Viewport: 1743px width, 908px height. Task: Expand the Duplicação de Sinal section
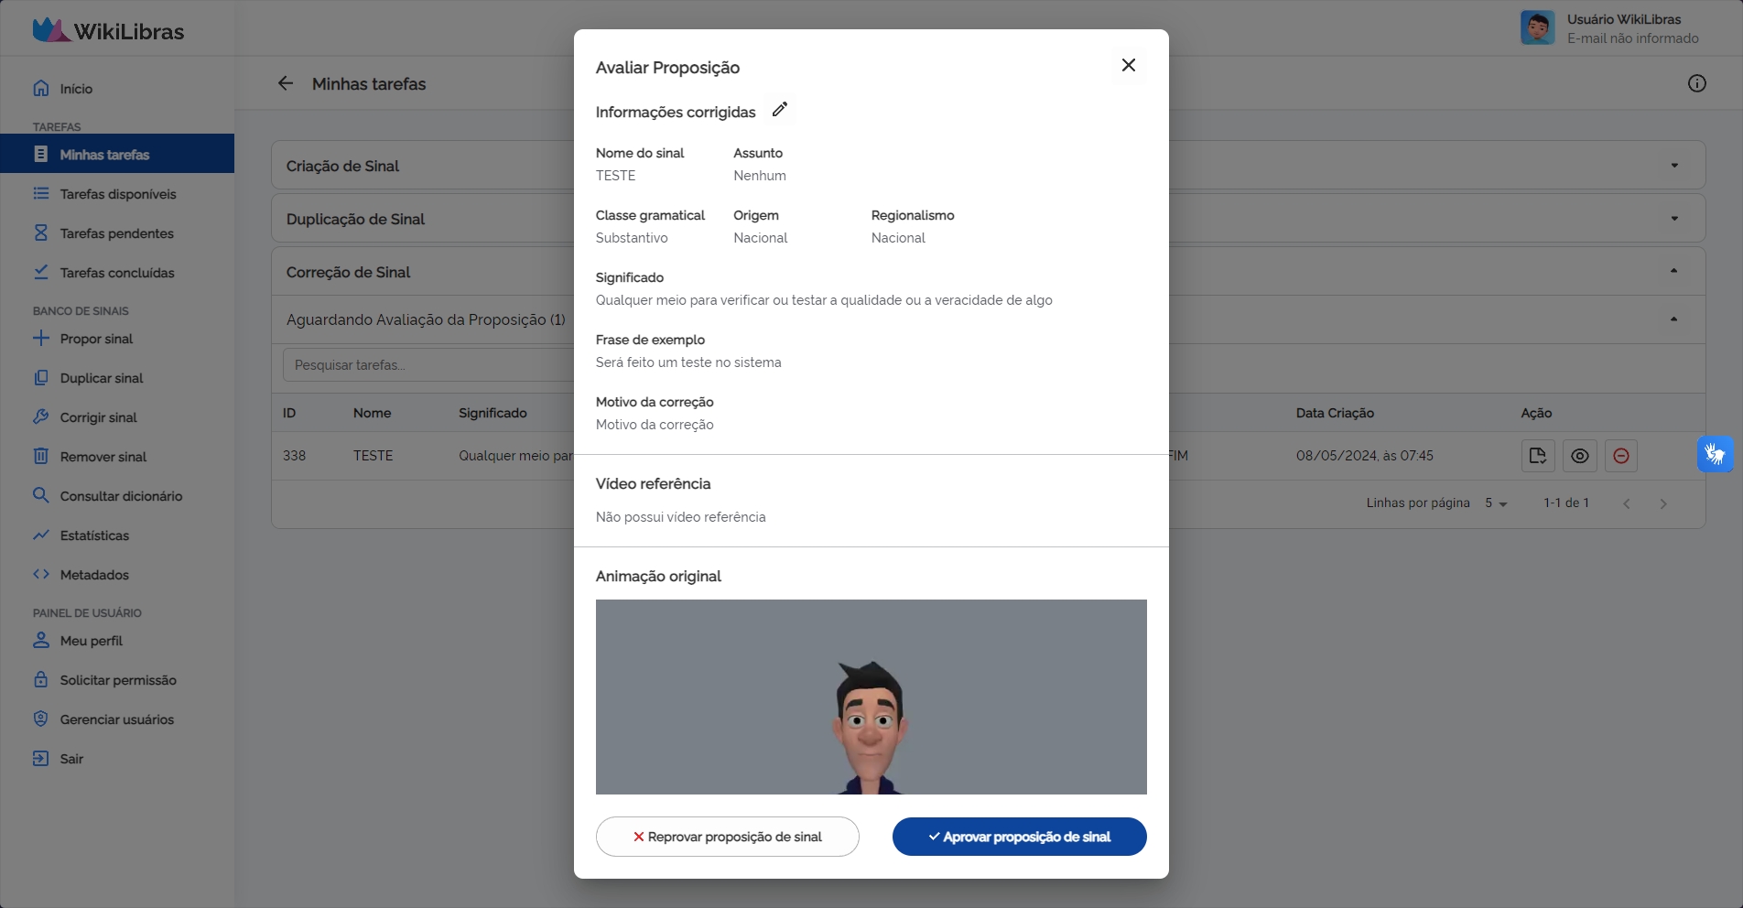(x=1673, y=219)
